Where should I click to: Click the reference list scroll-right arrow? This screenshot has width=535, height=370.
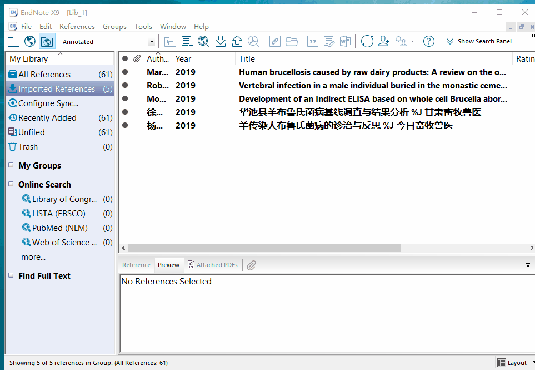[x=532, y=248]
